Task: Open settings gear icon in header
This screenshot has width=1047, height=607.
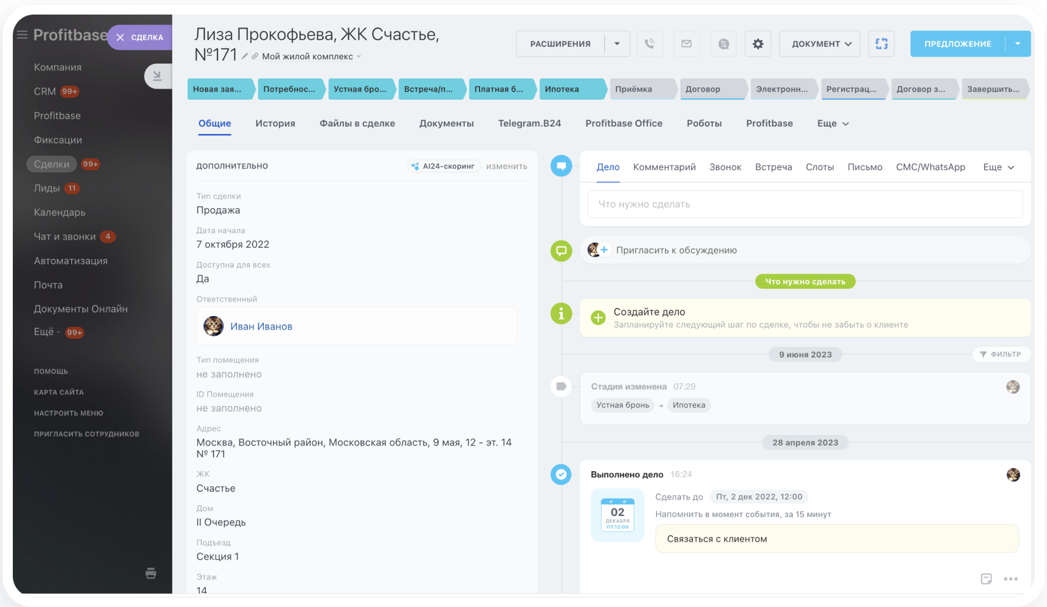Action: point(758,44)
